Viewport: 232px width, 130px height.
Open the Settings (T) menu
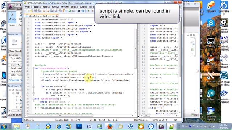pyautogui.click(x=83, y=7)
